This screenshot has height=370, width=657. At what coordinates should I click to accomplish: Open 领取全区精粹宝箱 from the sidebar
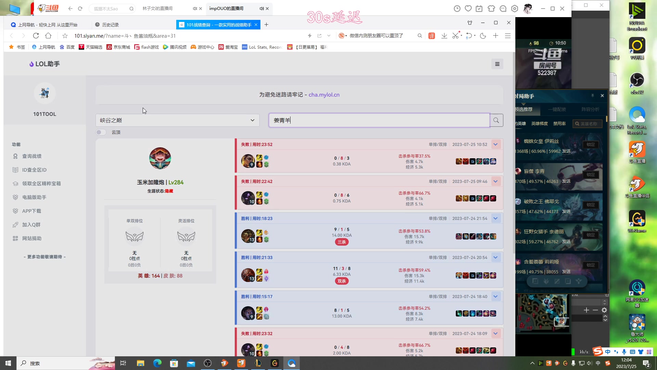click(x=15, y=183)
